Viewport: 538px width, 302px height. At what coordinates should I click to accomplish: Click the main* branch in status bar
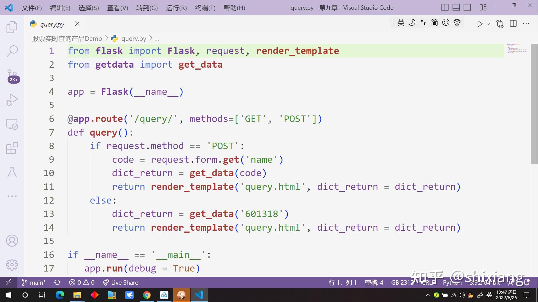coord(34,282)
